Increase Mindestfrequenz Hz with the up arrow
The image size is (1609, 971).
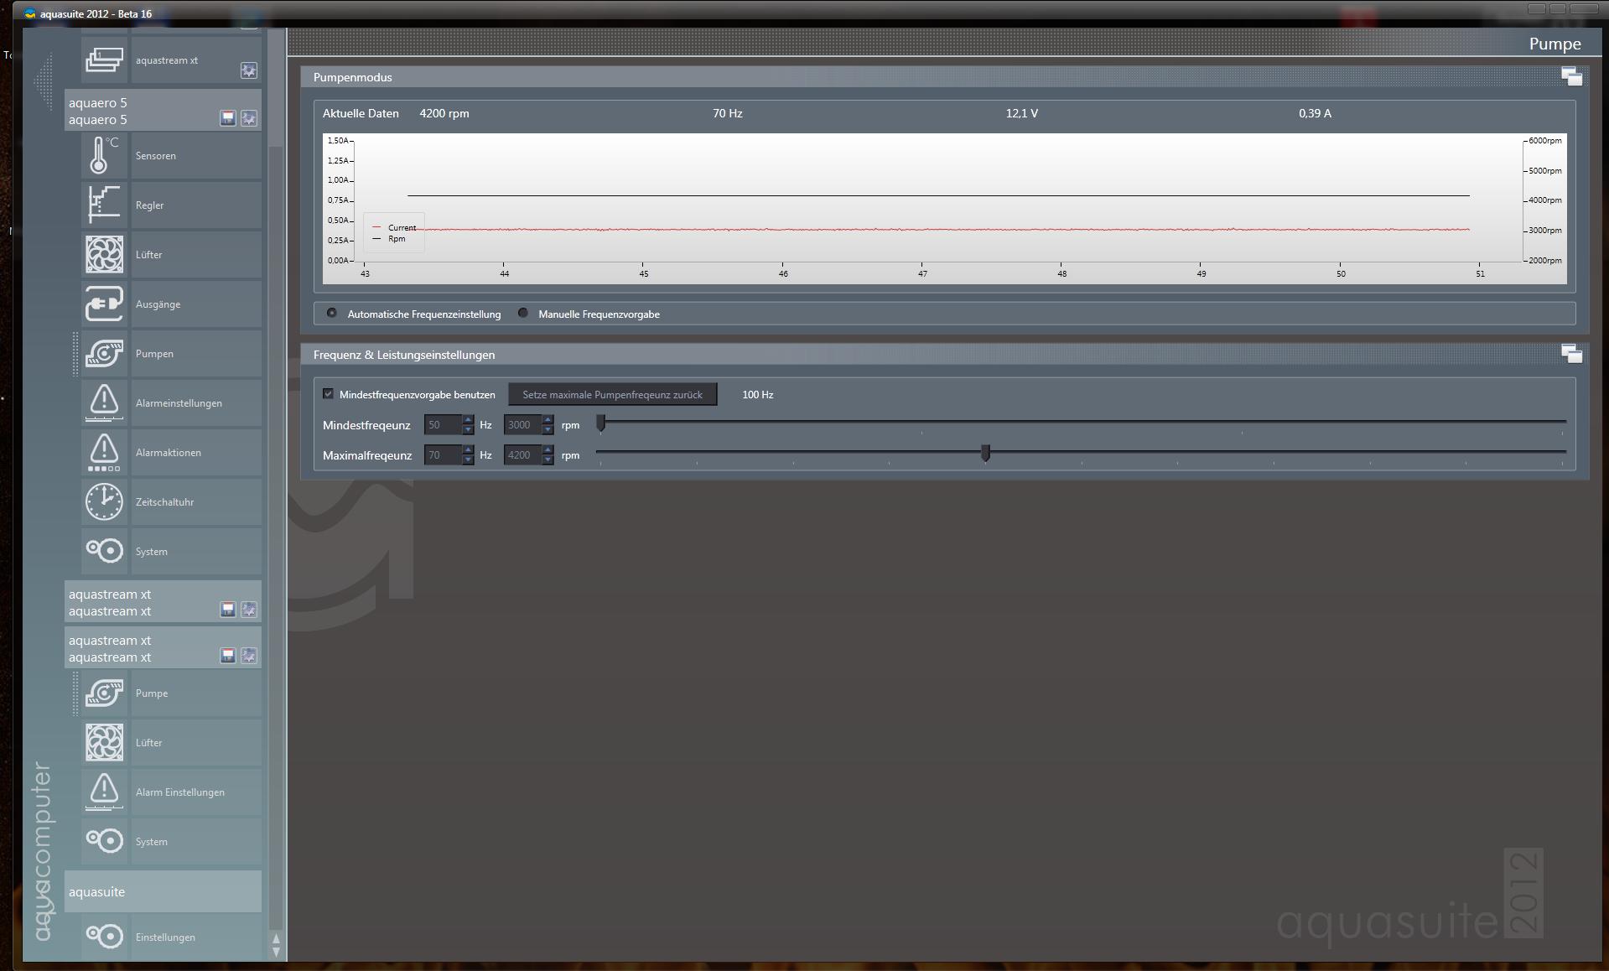coord(468,420)
